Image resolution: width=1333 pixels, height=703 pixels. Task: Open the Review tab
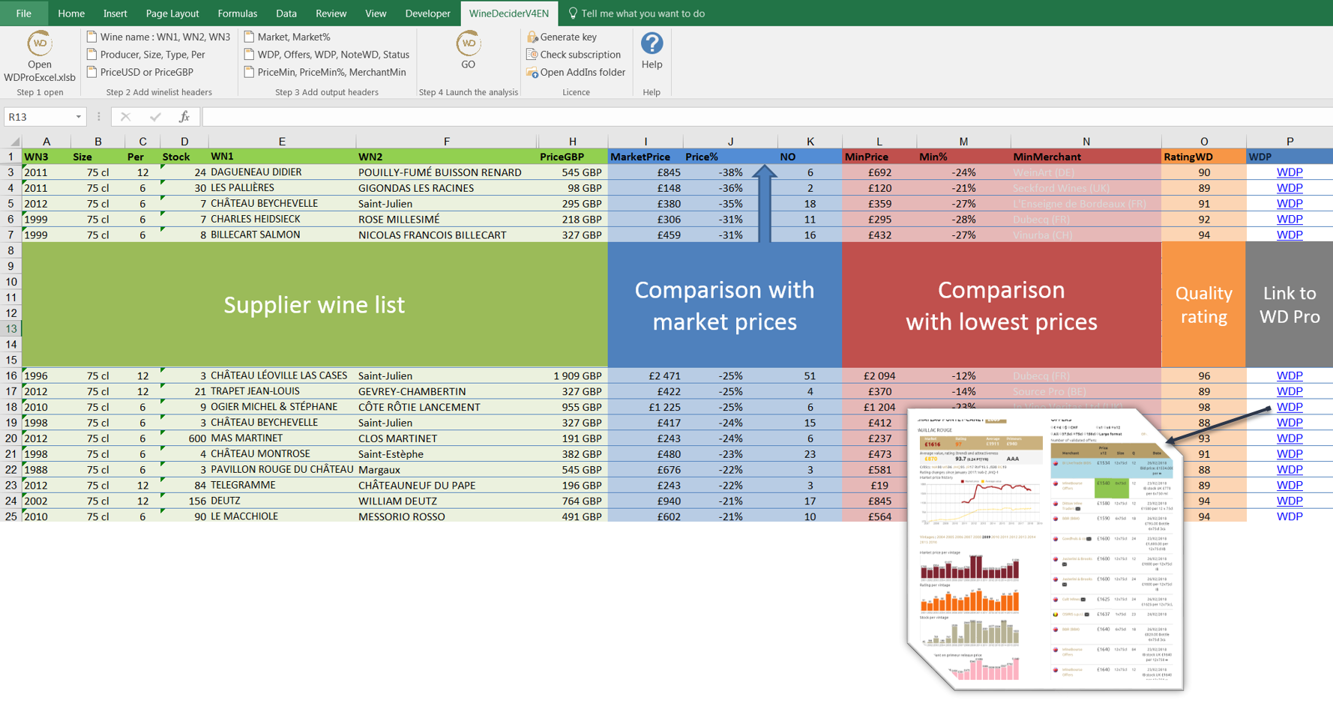tap(331, 13)
